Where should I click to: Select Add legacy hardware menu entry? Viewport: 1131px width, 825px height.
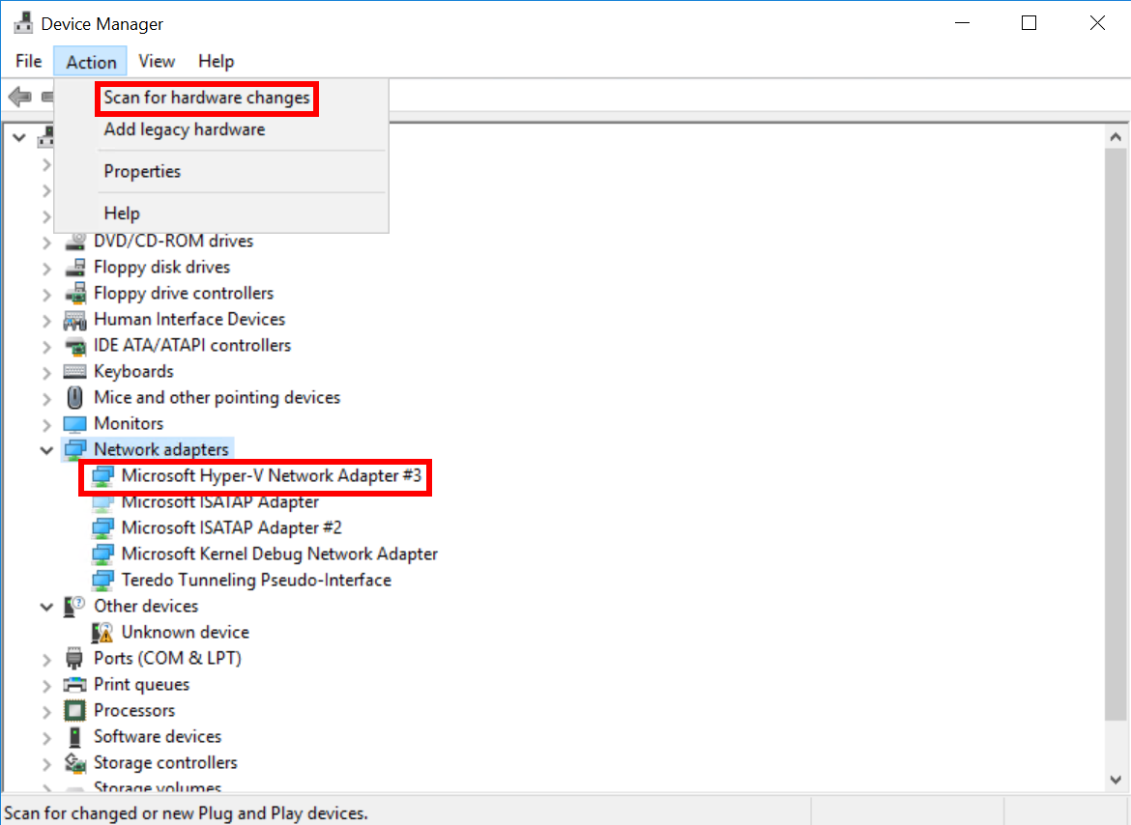pos(185,129)
